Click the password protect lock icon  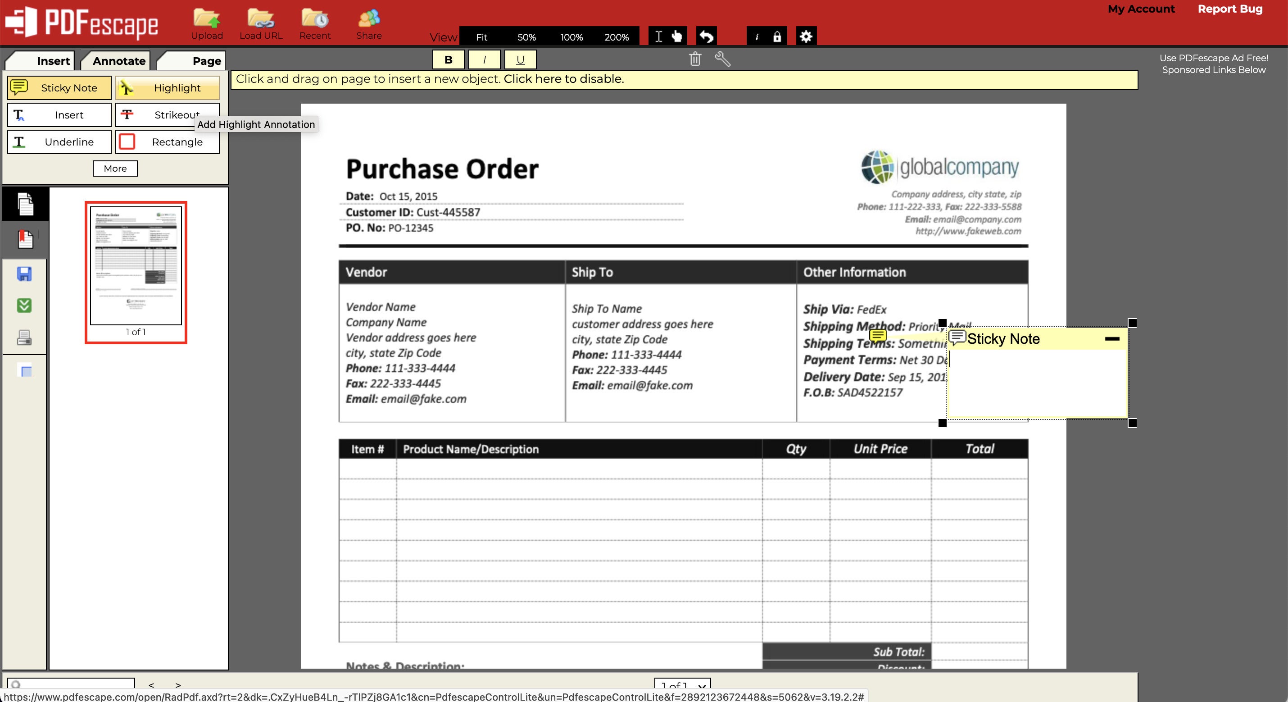(776, 36)
